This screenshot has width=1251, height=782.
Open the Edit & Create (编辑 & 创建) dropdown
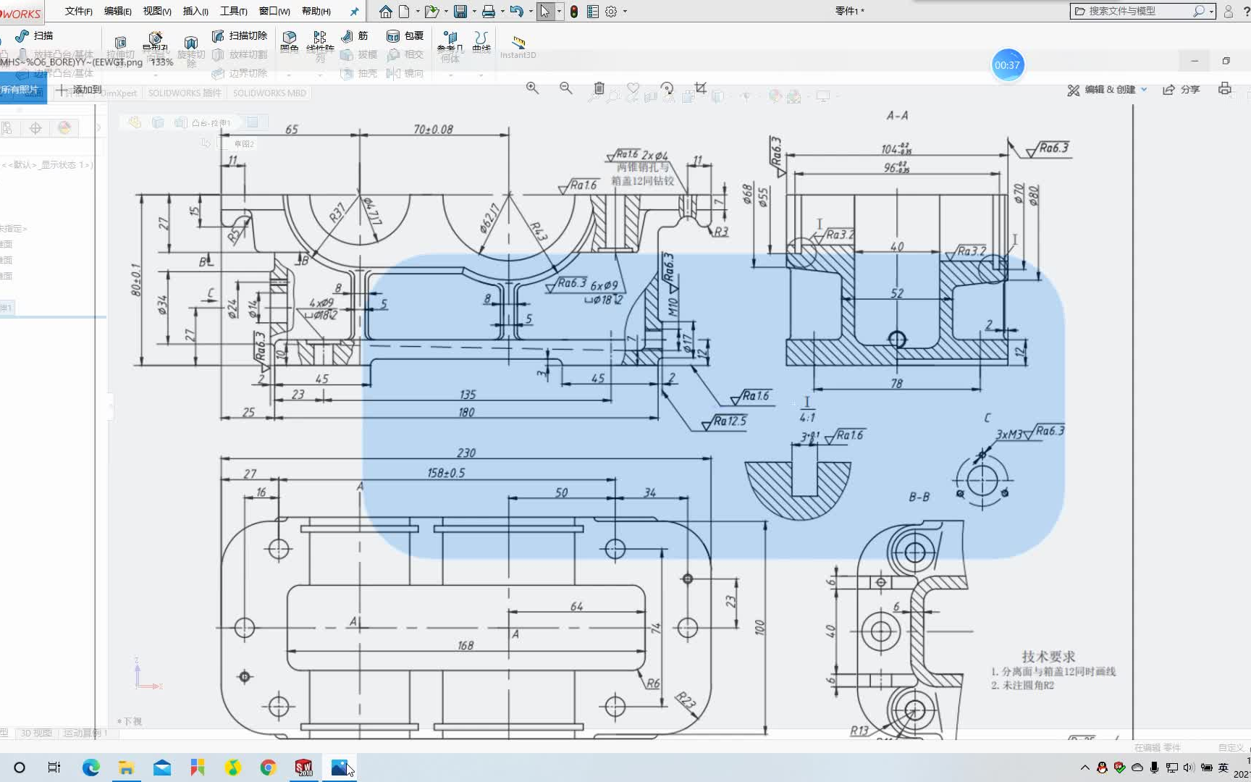coord(1108,89)
